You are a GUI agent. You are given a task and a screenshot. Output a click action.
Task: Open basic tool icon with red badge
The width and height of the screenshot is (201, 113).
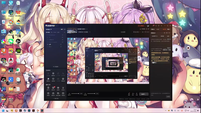(x=53, y=88)
